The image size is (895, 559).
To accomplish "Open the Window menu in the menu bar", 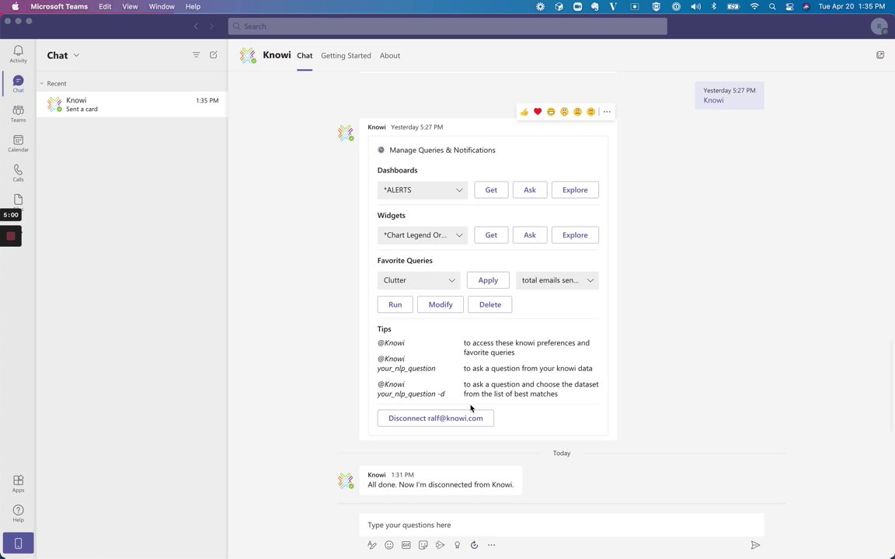I will 162,6.
